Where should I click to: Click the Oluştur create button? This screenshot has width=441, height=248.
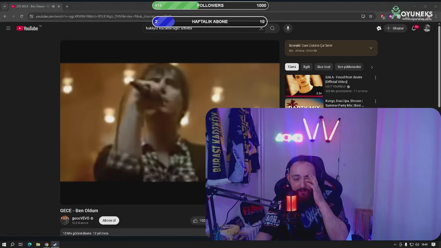[x=395, y=28]
